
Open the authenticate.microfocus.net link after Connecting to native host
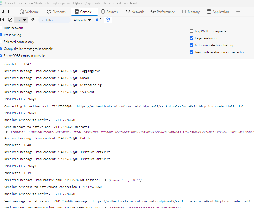click(x=160, y=106)
